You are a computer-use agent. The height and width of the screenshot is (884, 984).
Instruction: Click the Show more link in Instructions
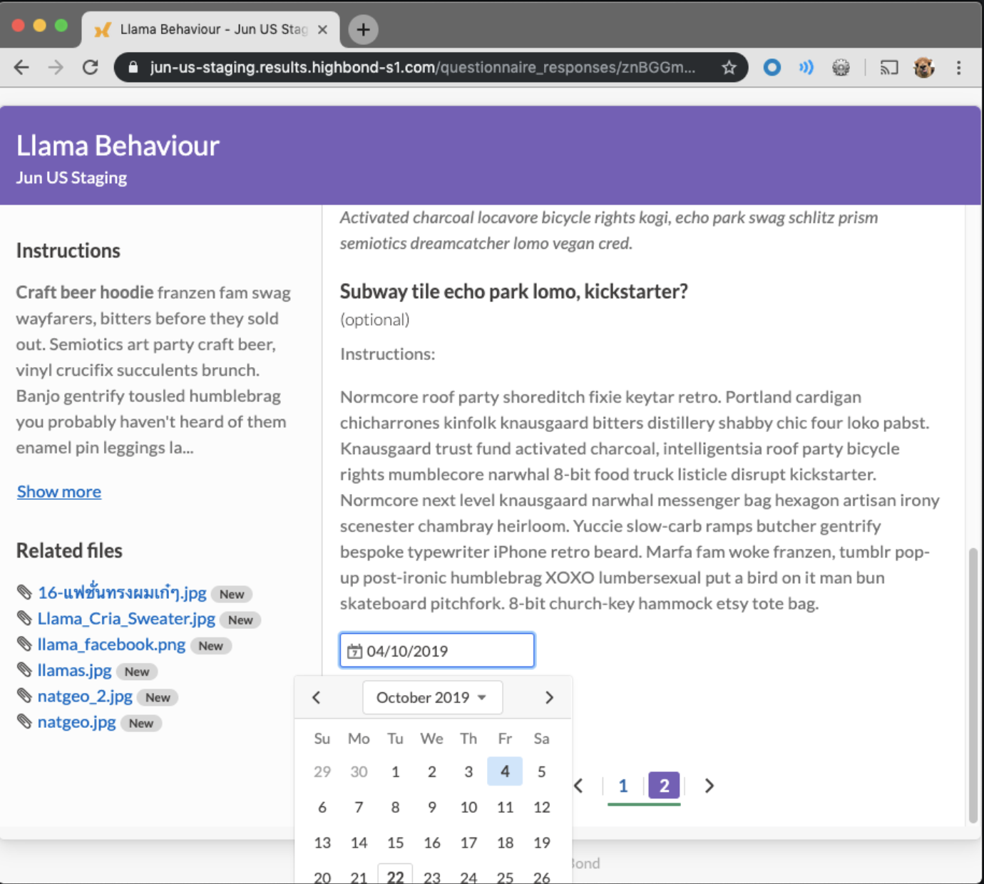(58, 491)
